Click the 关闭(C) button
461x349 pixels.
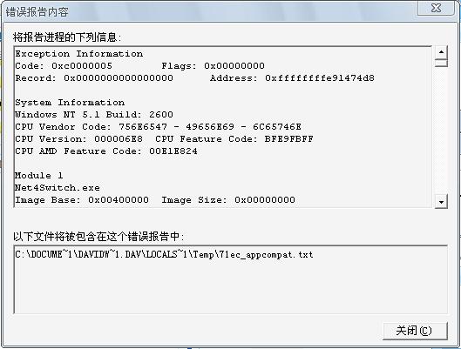coord(415,331)
